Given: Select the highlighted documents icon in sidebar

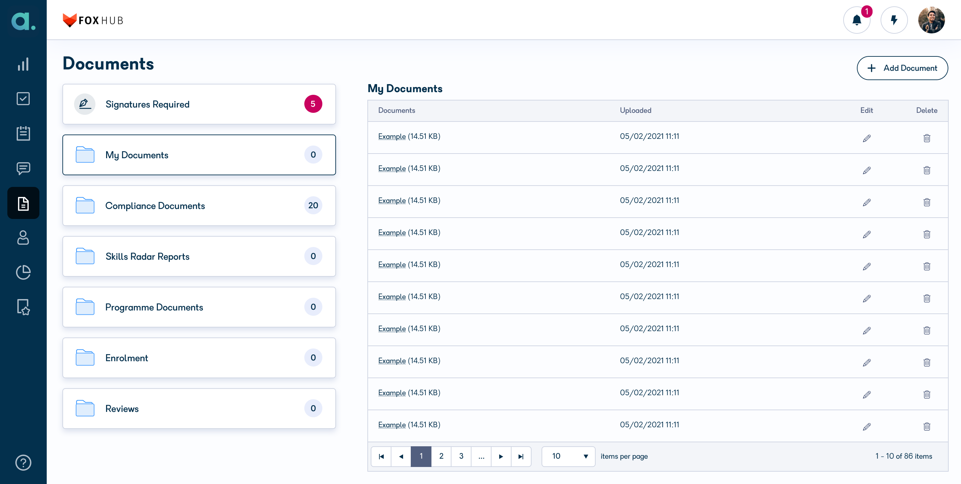Looking at the screenshot, I should [23, 203].
